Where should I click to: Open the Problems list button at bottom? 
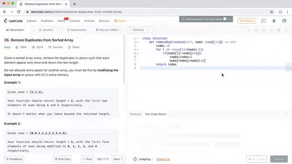(x=14, y=159)
